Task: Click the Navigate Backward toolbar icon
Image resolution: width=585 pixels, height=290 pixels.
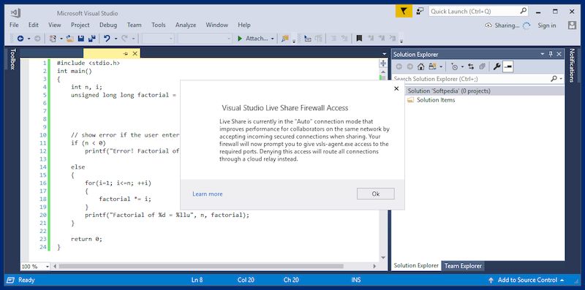Action: 20,39
